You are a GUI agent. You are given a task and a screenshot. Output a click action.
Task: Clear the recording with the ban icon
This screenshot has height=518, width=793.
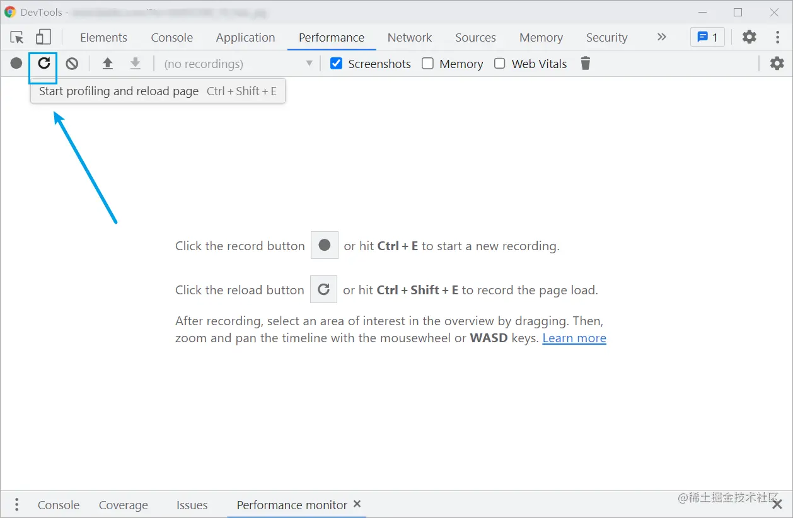72,63
